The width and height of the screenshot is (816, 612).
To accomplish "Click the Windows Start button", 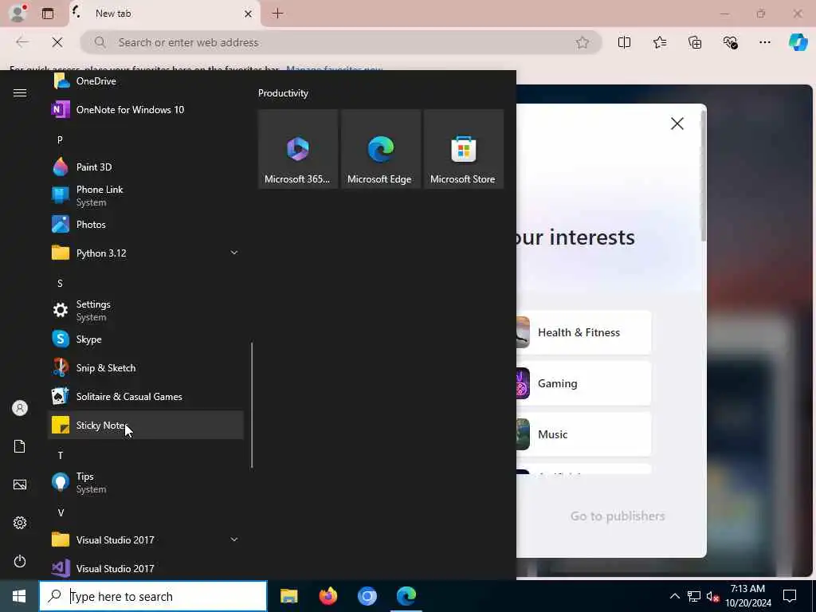I will pyautogui.click(x=19, y=596).
